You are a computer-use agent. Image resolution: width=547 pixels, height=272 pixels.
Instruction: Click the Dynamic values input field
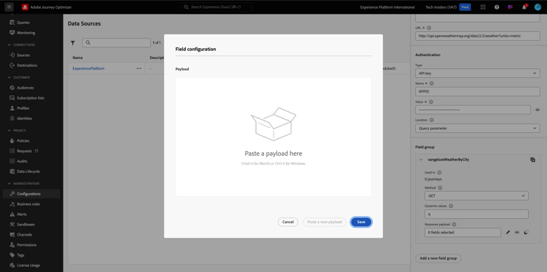click(x=476, y=215)
